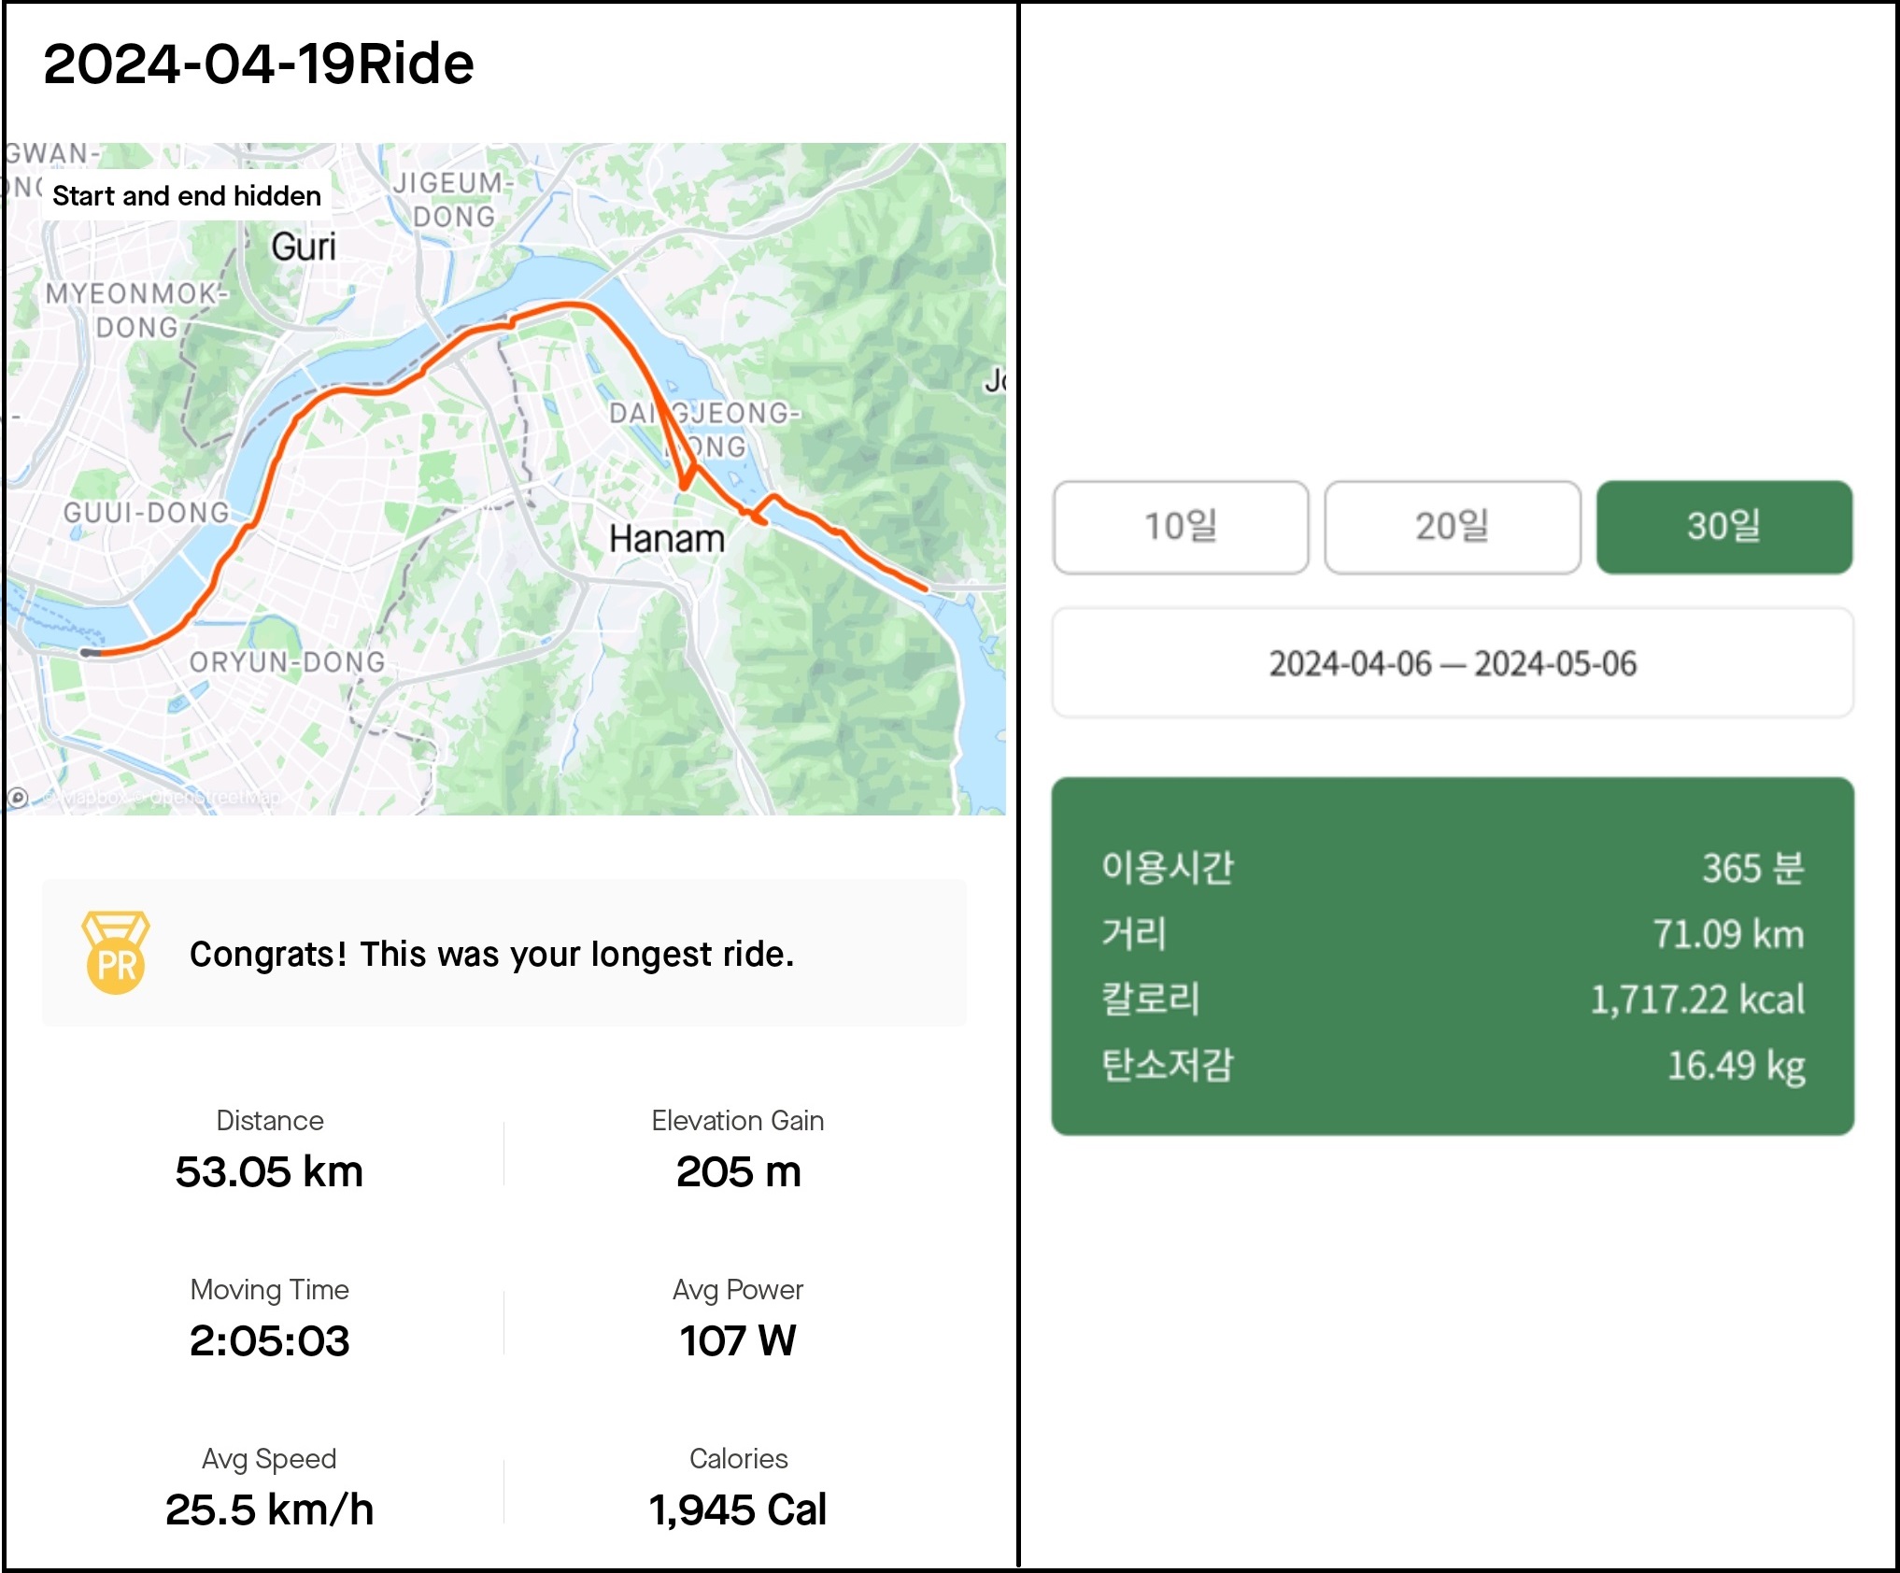The height and width of the screenshot is (1573, 1900).
Task: Click the Mapbox logo on map
Action: point(18,798)
